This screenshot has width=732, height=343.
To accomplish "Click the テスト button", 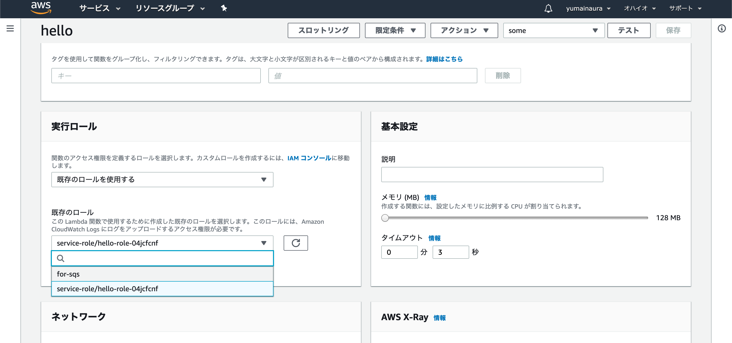I will click(x=629, y=30).
